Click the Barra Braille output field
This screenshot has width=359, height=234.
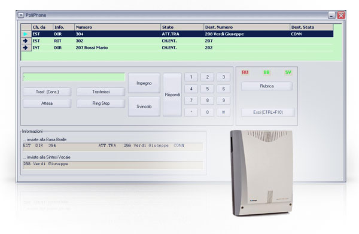pos(112,147)
